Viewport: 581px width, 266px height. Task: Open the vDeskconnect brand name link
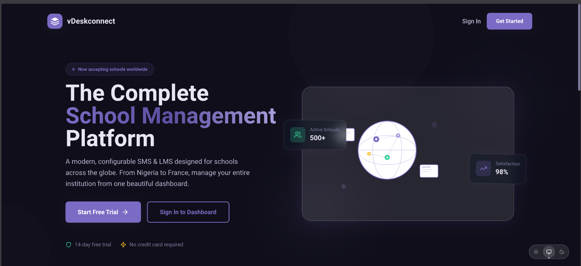coord(91,21)
